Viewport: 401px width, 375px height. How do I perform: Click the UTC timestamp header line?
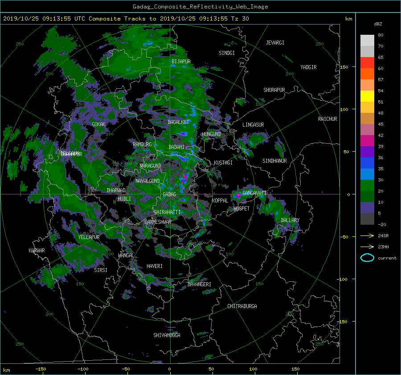126,19
